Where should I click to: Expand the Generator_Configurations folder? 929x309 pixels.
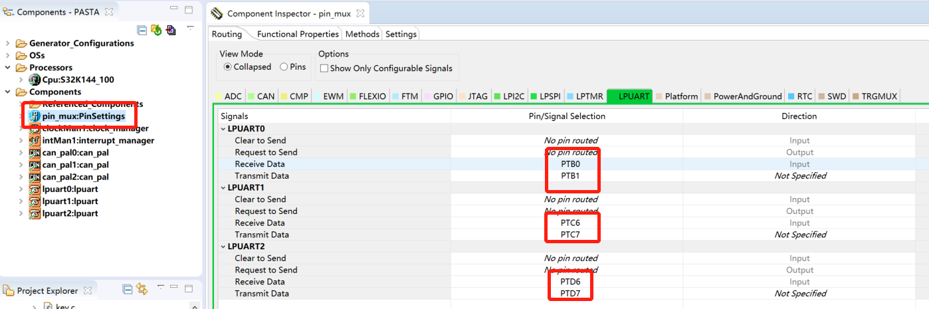tap(8, 43)
